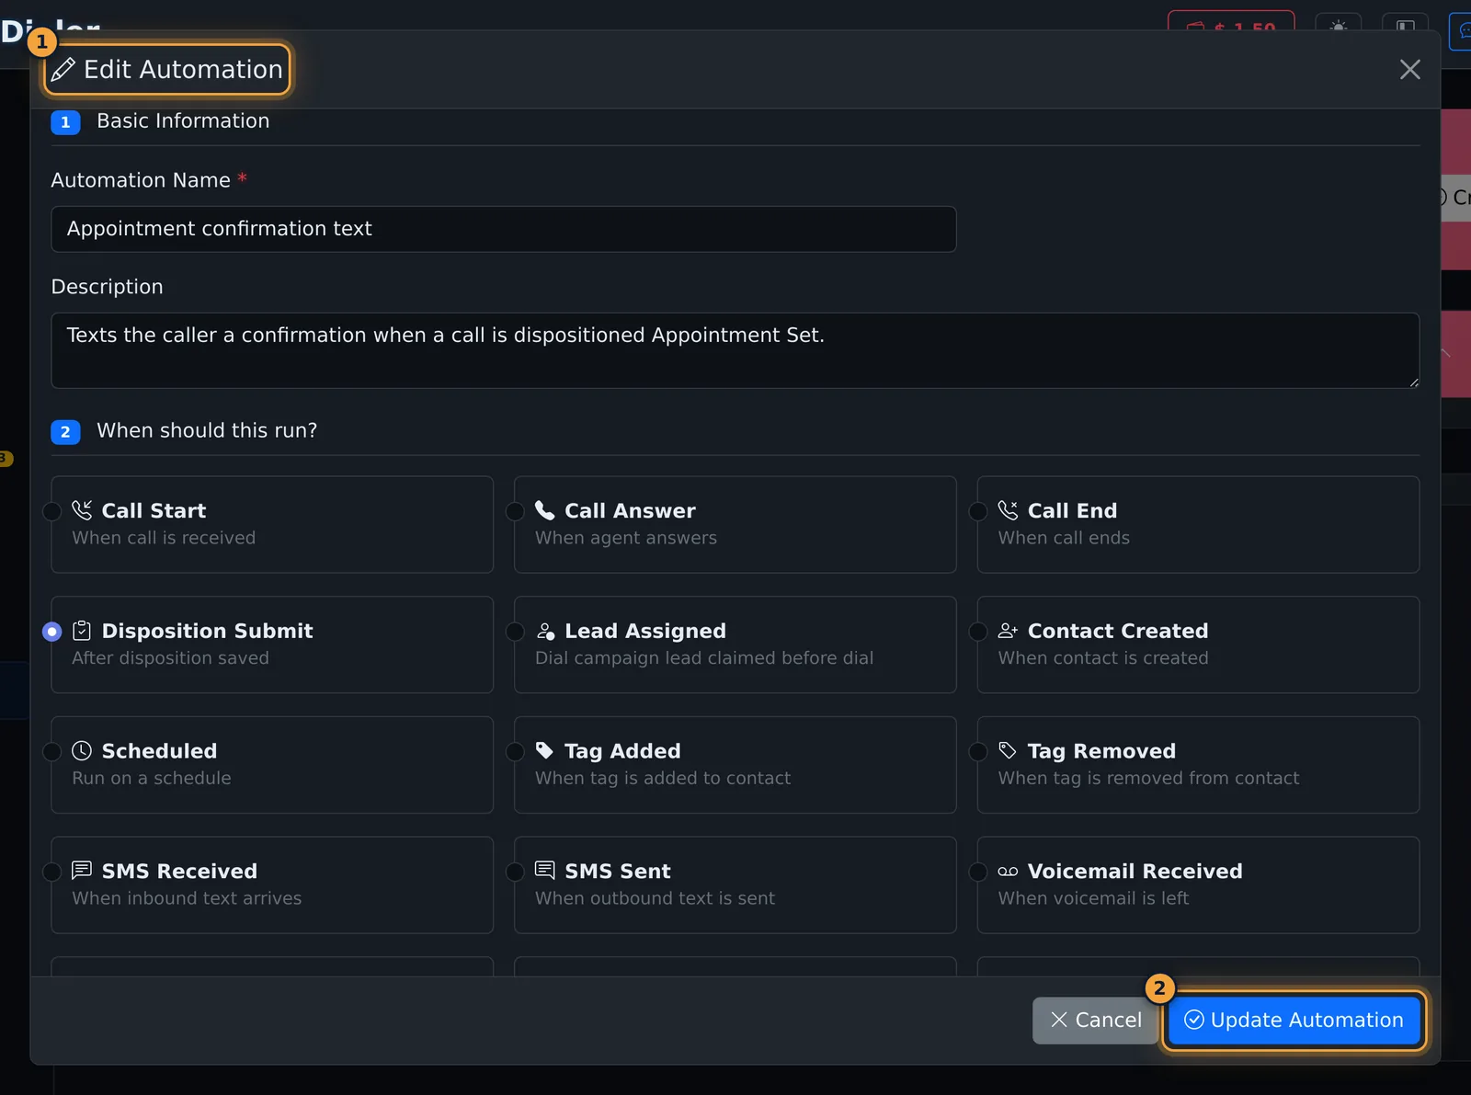The height and width of the screenshot is (1095, 1471).
Task: Select the Call End radio button
Action: [x=979, y=511]
